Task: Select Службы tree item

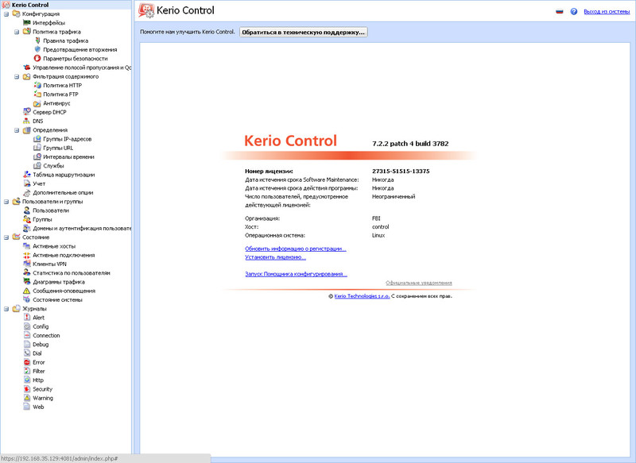Action: pyautogui.click(x=53, y=166)
